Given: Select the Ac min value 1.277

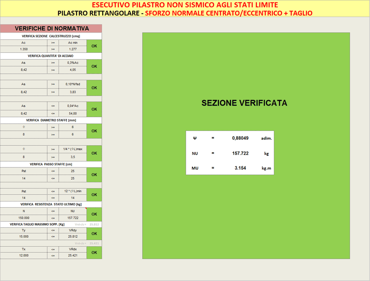Looking at the screenshot, I should point(73,49).
